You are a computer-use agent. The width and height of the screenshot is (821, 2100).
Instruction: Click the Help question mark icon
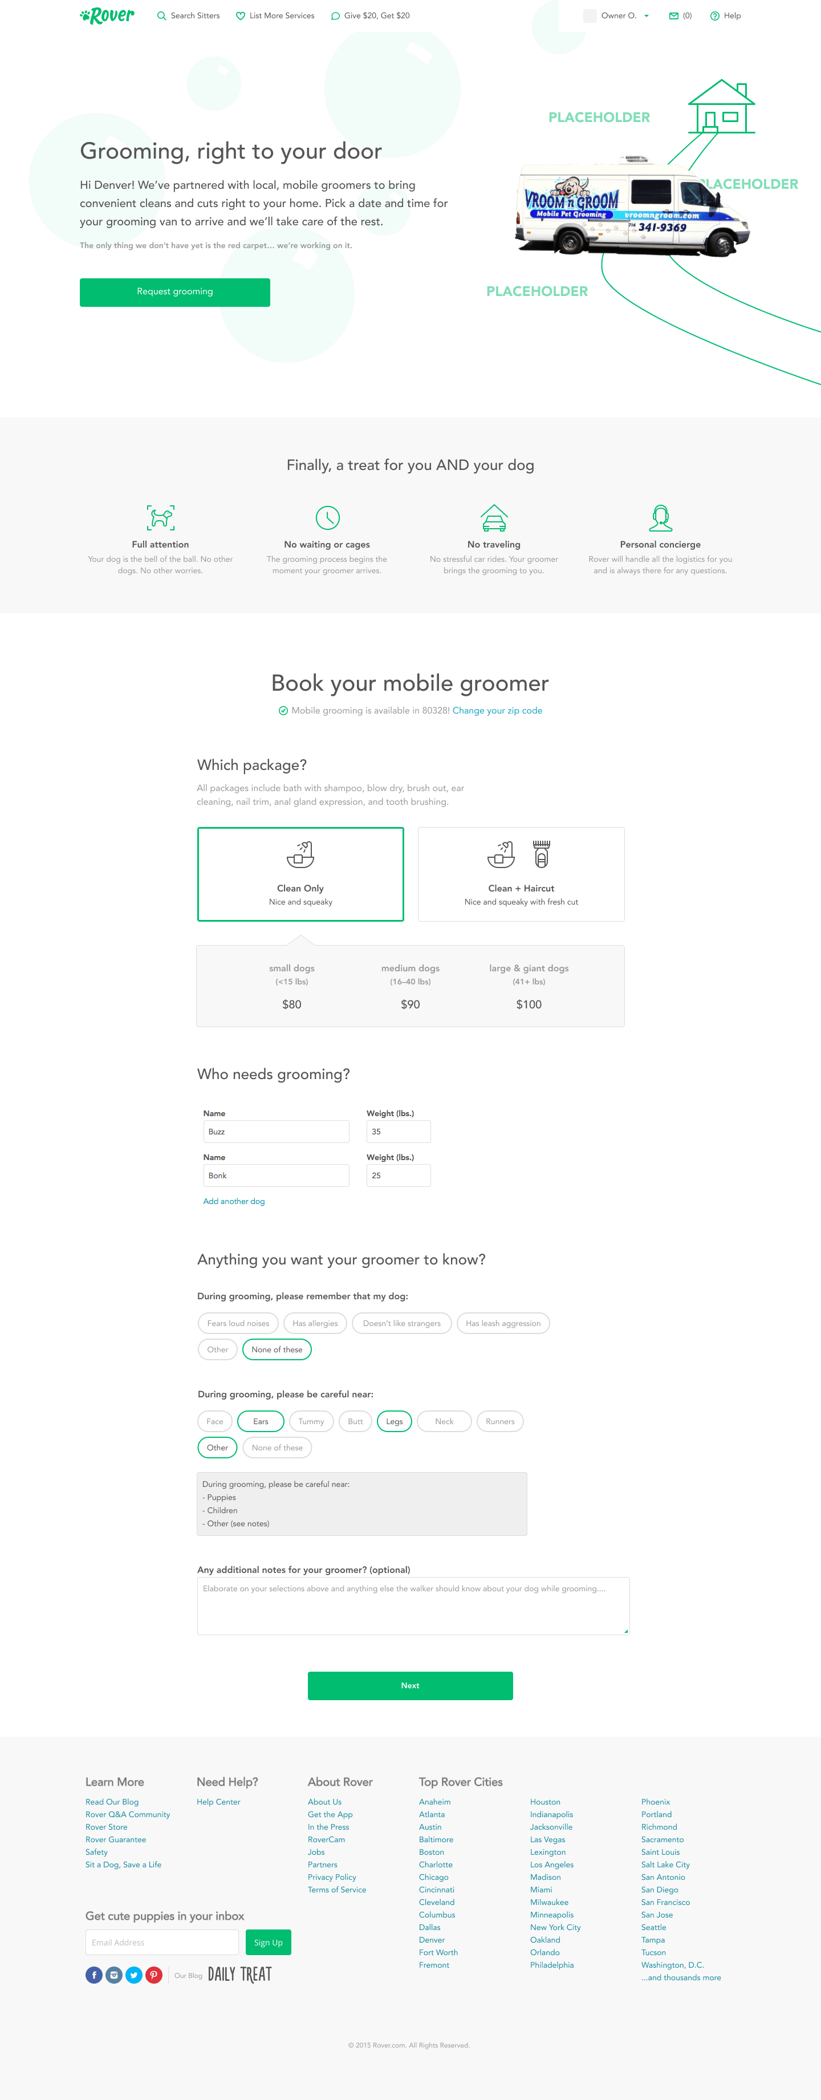(x=714, y=17)
